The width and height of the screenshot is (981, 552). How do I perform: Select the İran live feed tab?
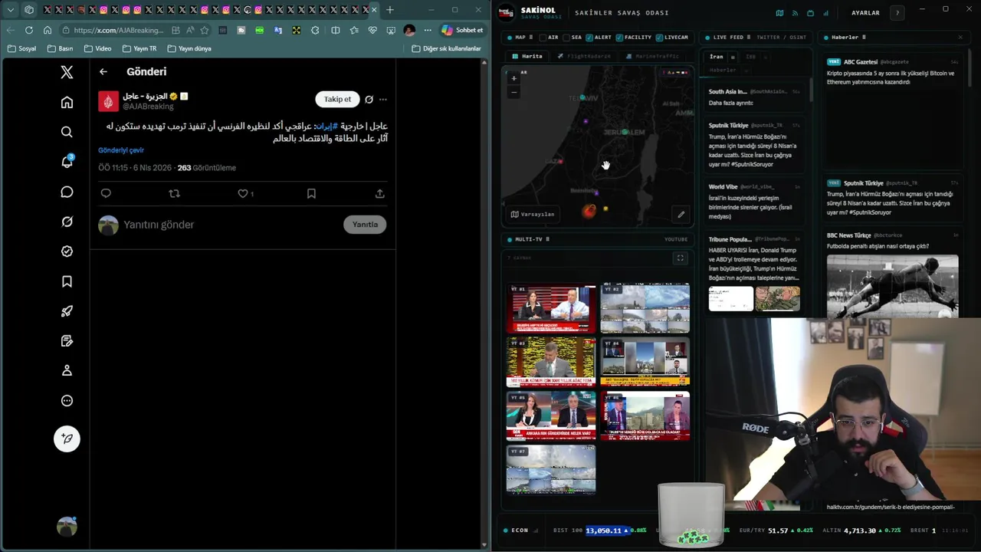pos(717,57)
